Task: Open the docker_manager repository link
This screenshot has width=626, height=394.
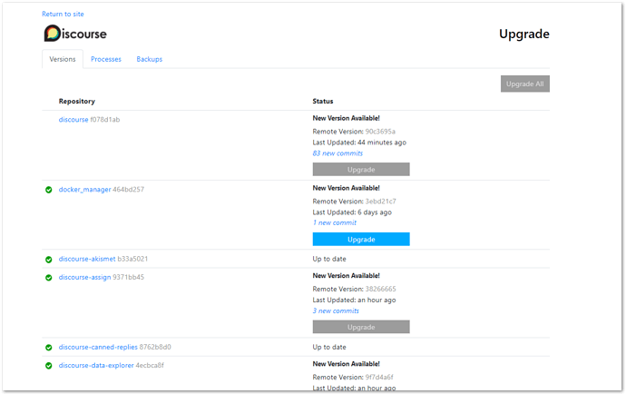Action: tap(84, 190)
